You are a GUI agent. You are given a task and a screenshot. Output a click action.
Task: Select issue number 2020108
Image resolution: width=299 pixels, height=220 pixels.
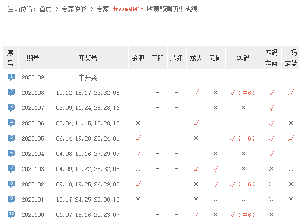click(x=33, y=93)
